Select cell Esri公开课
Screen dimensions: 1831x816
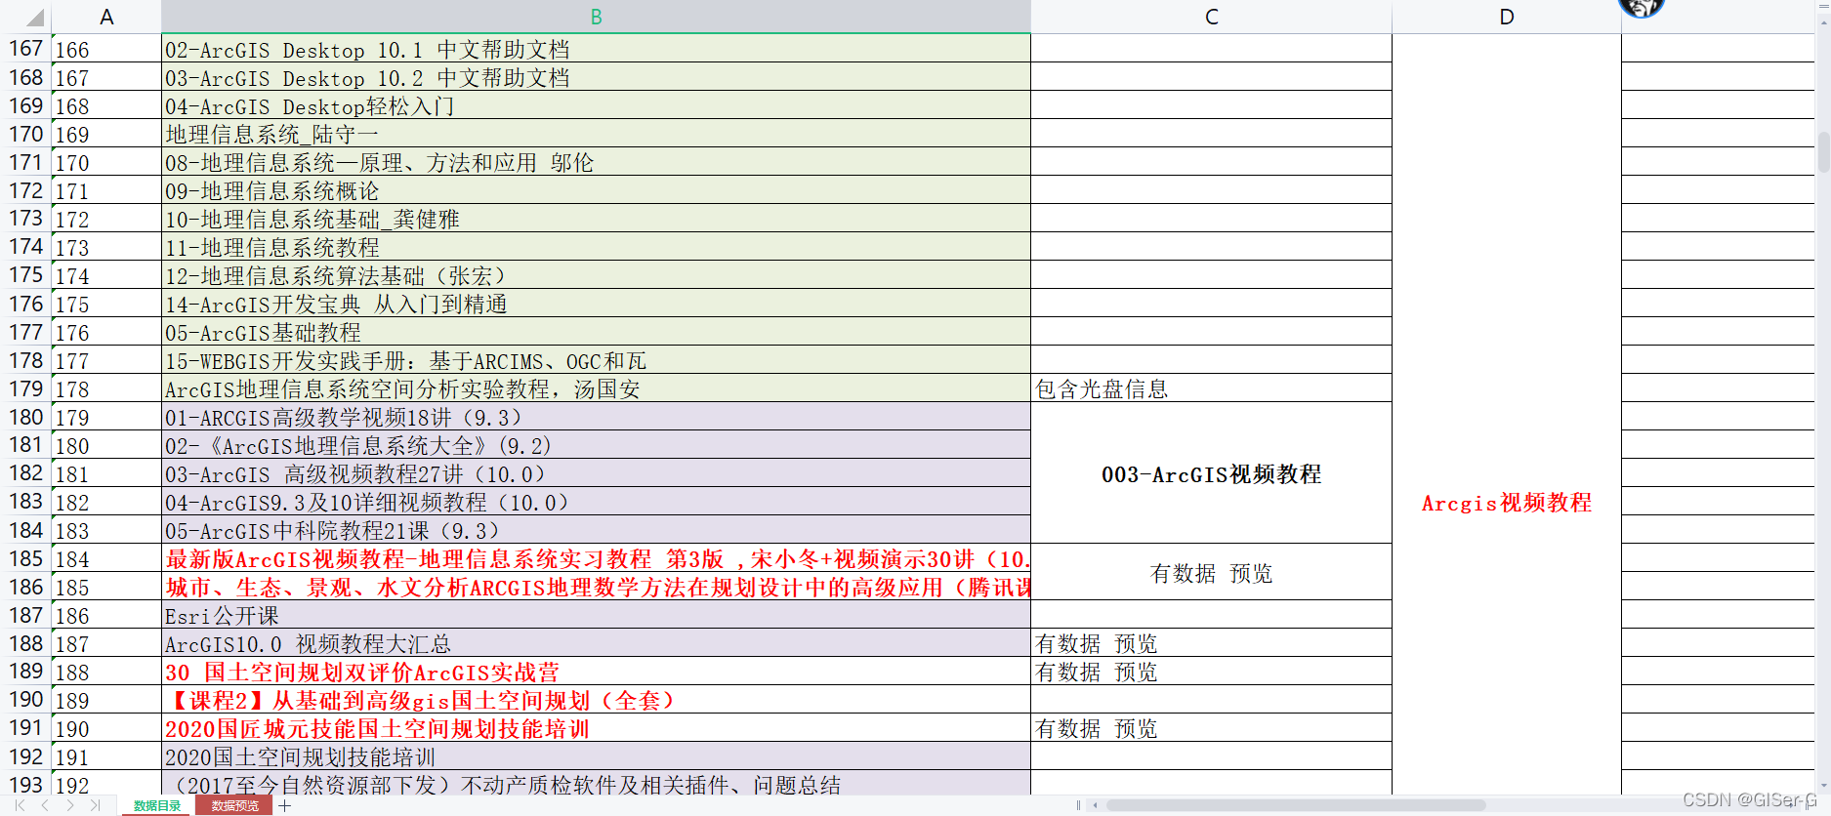596,615
